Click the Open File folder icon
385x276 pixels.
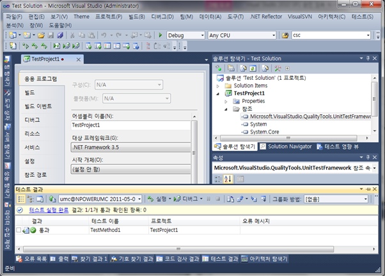[41, 35]
